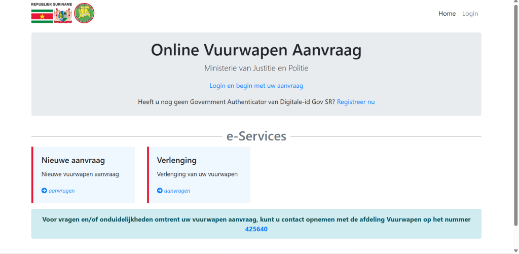
Task: Click the 'Online Vuurwapen Aanvraag' page title
Action: (256, 50)
